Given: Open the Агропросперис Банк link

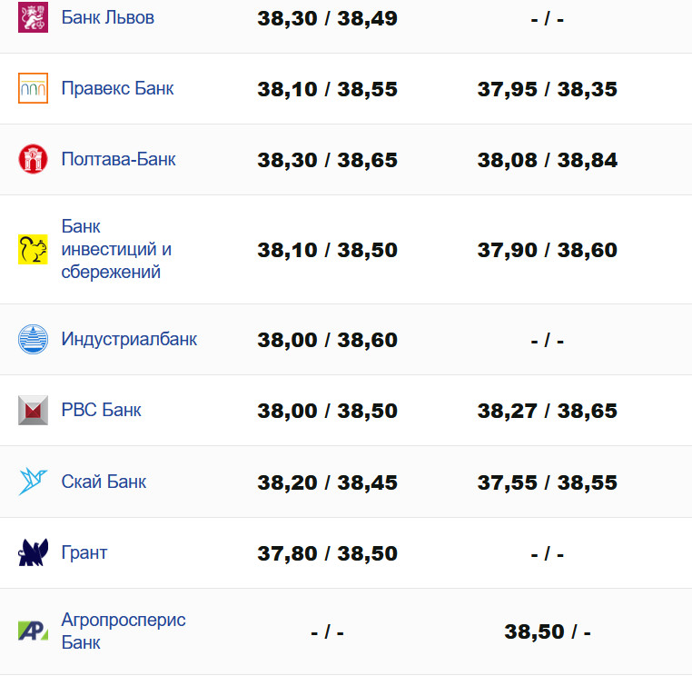Looking at the screenshot, I should tap(123, 631).
